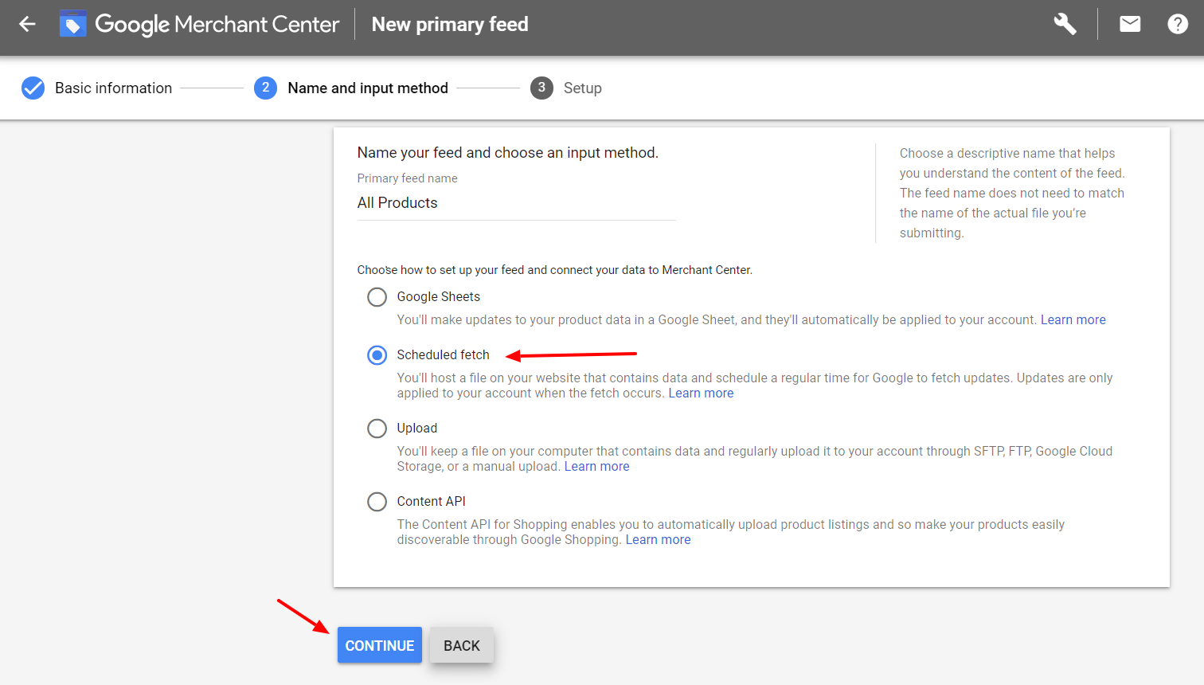The height and width of the screenshot is (685, 1204).
Task: Open the mail notifications icon
Action: click(x=1130, y=24)
